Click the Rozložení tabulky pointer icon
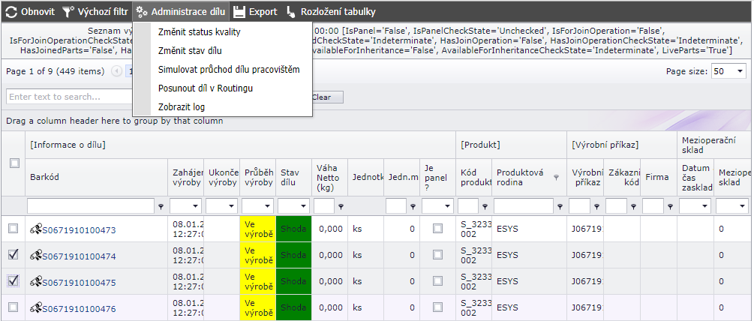Viewport: 754px width, 321px height. click(290, 12)
